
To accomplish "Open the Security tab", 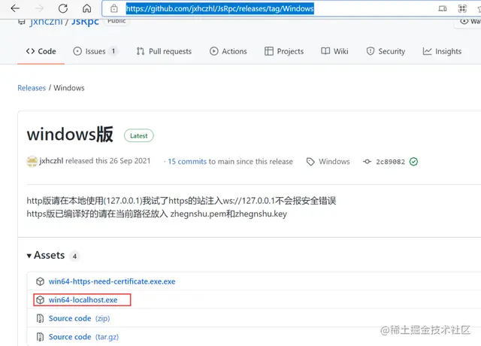I will tap(386, 51).
